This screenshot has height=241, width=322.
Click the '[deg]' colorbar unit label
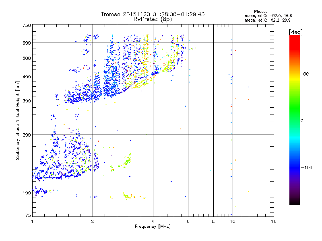[295, 32]
